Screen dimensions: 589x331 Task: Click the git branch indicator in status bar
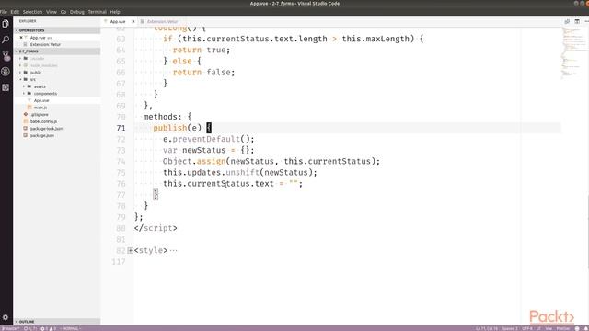[x=10, y=329]
